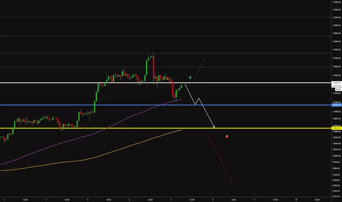Click date label 5 on time axis
The height and width of the screenshot is (202, 342).
point(88,199)
